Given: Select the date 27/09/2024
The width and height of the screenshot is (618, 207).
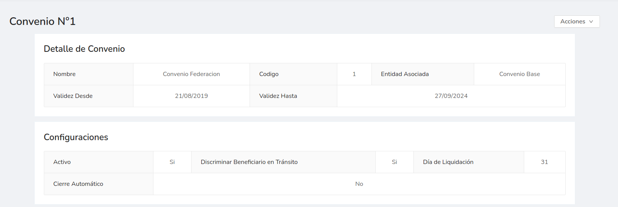Looking at the screenshot, I should point(451,96).
